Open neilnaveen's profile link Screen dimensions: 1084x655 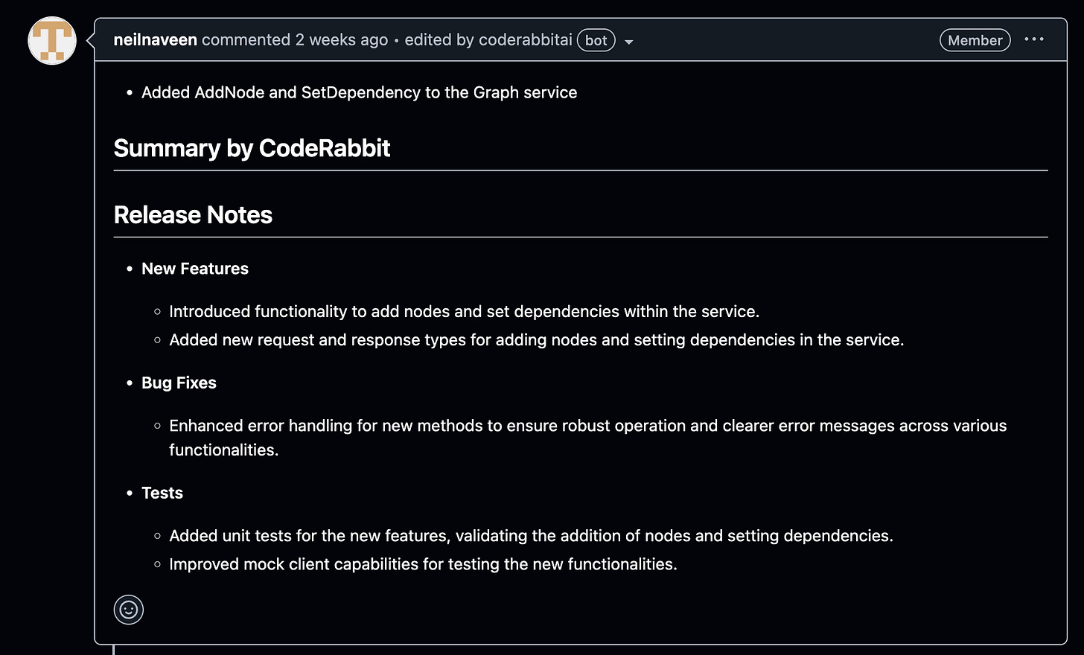coord(155,39)
